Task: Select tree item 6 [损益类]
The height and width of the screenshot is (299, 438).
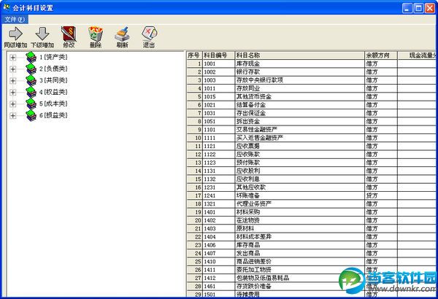Action: [x=53, y=115]
